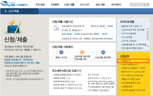Click the 홈택스 로그인 step box

(x=61, y=57)
